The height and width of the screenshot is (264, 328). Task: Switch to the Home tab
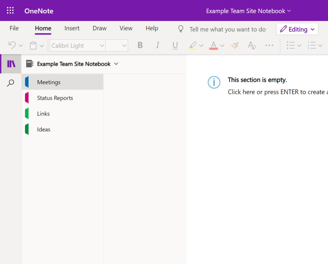(x=43, y=28)
